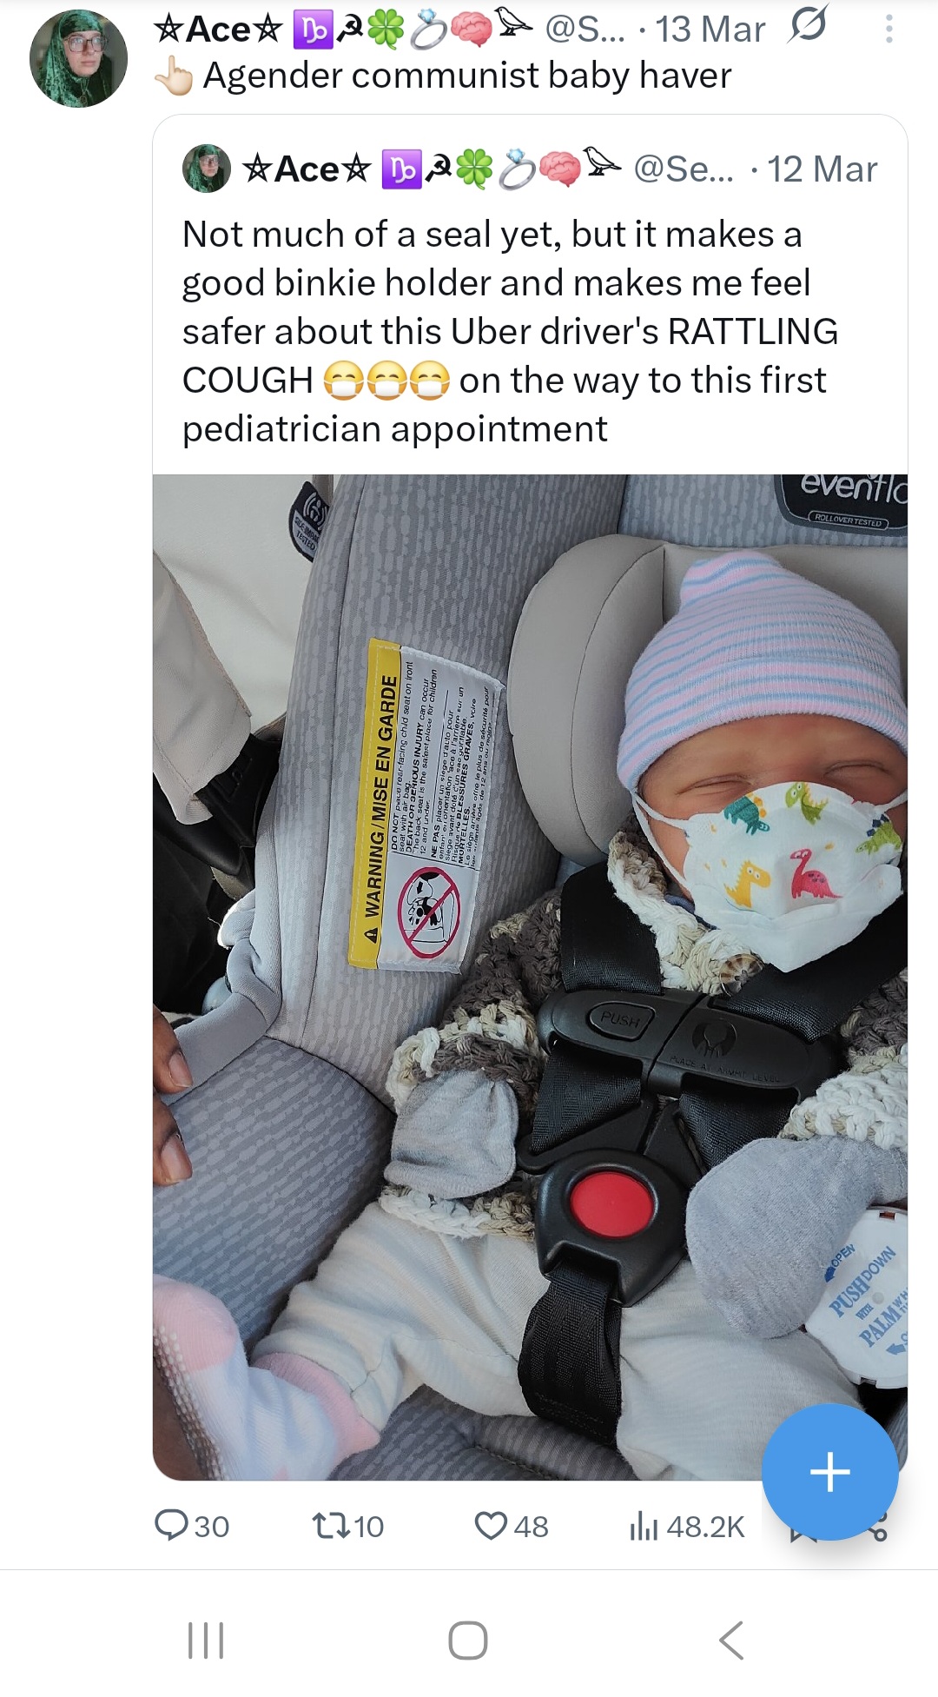Open the 12 Mar quoted timestamp

(x=822, y=169)
